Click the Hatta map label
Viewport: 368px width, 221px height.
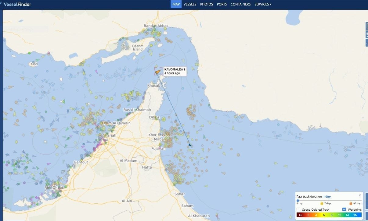click(x=147, y=167)
